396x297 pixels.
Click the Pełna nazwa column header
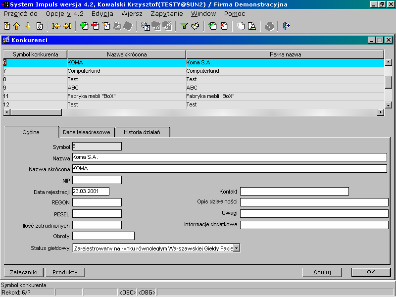tap(285, 54)
